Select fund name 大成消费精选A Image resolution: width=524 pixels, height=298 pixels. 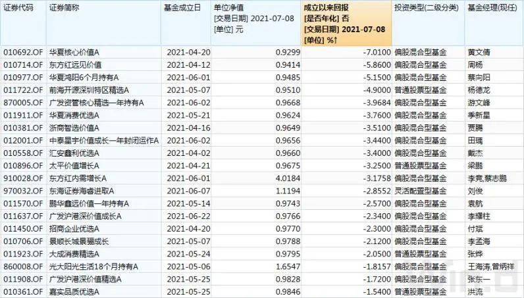(74, 254)
